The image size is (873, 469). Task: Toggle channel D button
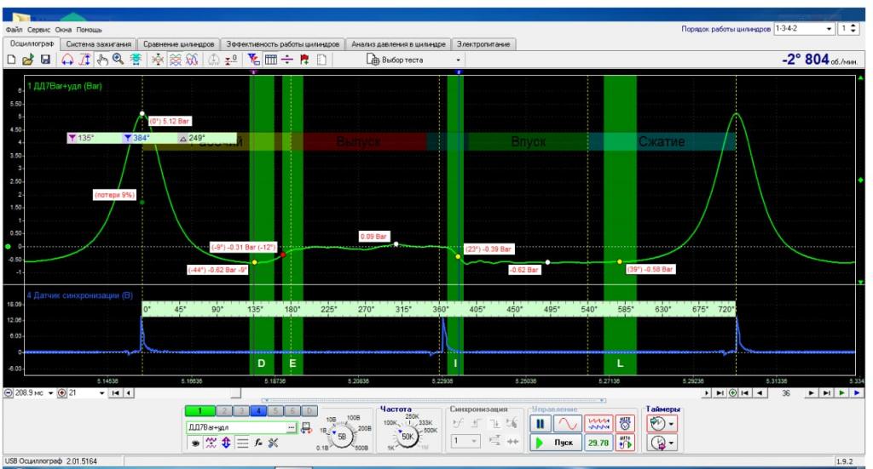tap(309, 410)
